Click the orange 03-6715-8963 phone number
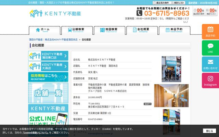The image size is (219, 137). (167, 13)
